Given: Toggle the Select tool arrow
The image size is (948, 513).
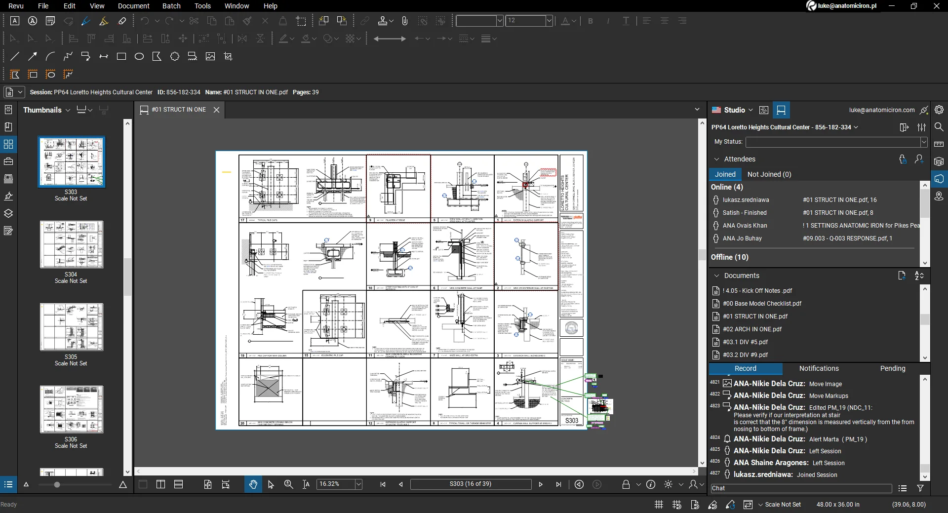Looking at the screenshot, I should coord(271,484).
